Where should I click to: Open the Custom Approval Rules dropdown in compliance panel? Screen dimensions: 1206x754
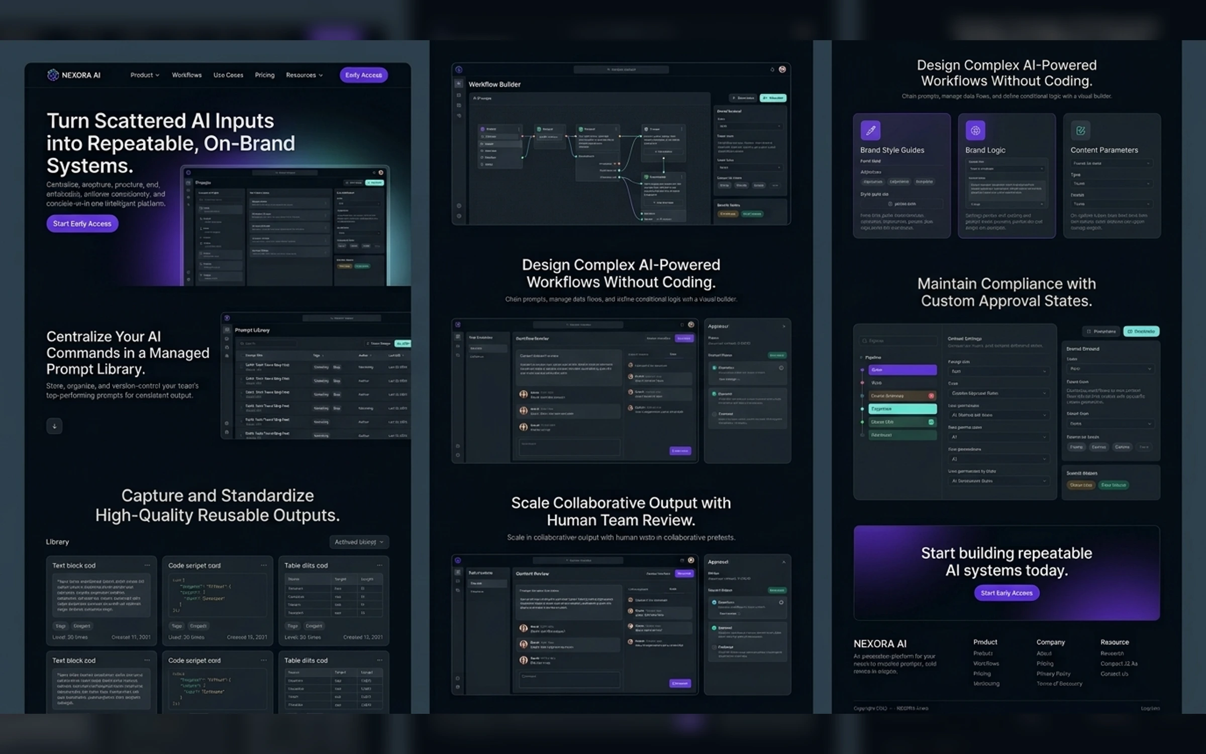pyautogui.click(x=998, y=393)
